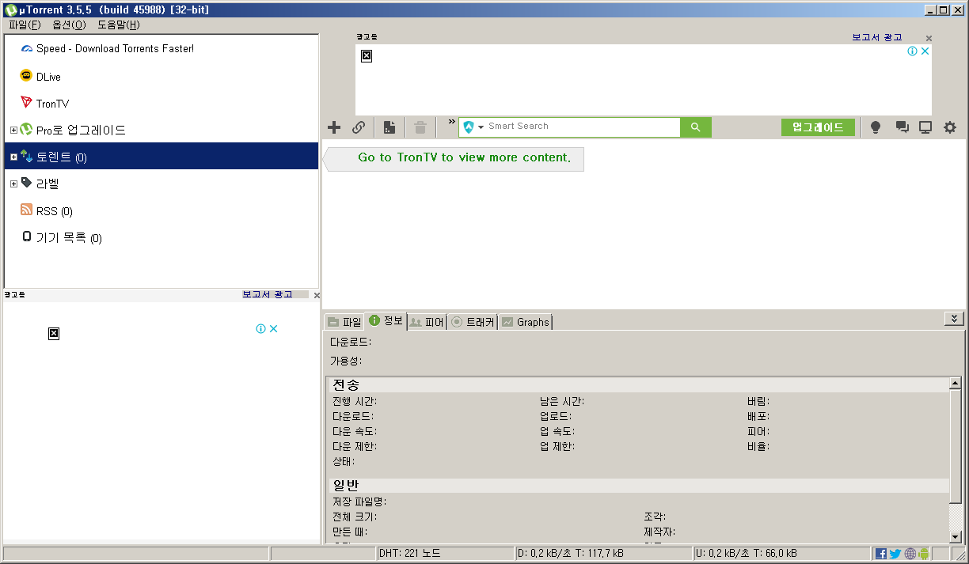Click the torrents up-down arrows icon
This screenshot has height=564, width=969.
[26, 156]
